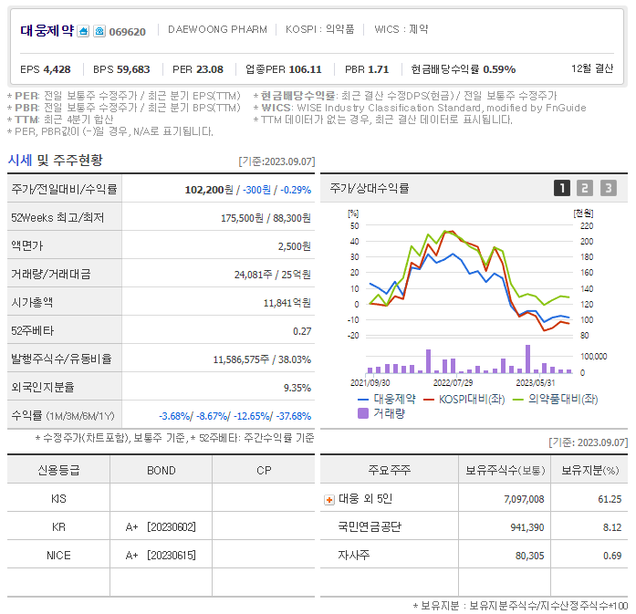Image resolution: width=636 pixels, height=614 pixels.
Task: Click the 2022/07/29 chart date label
Action: 453,383
